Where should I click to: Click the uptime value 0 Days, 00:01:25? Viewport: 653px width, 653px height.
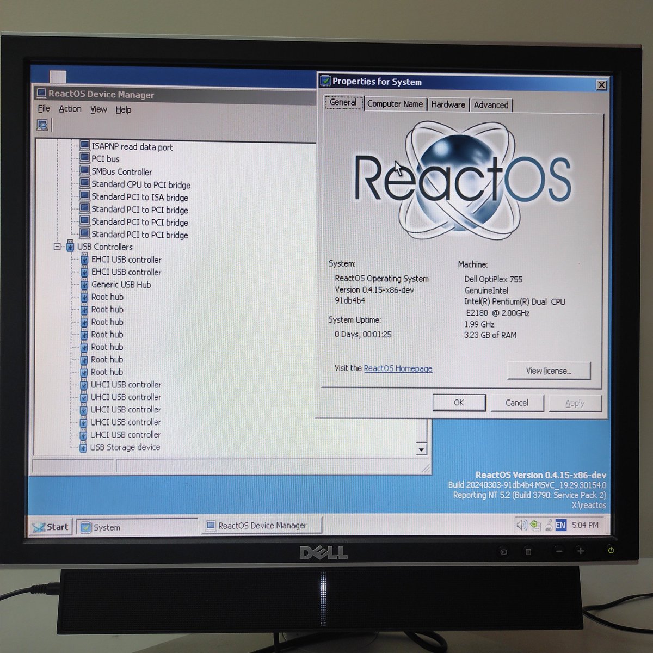pyautogui.click(x=363, y=334)
